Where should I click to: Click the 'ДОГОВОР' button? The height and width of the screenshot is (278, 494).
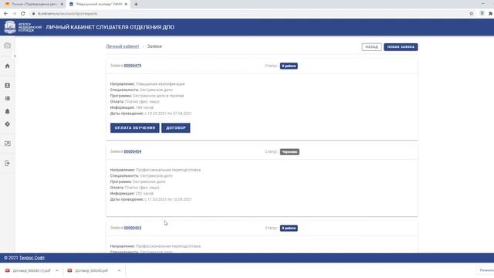(176, 128)
